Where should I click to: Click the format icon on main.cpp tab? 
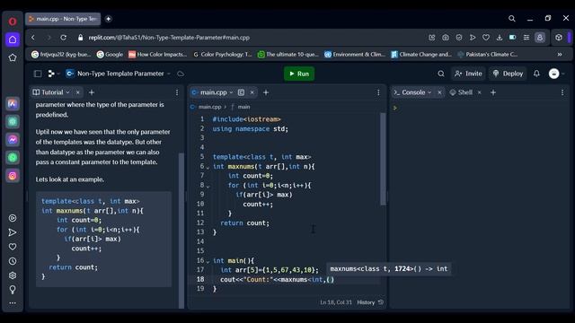point(241,92)
